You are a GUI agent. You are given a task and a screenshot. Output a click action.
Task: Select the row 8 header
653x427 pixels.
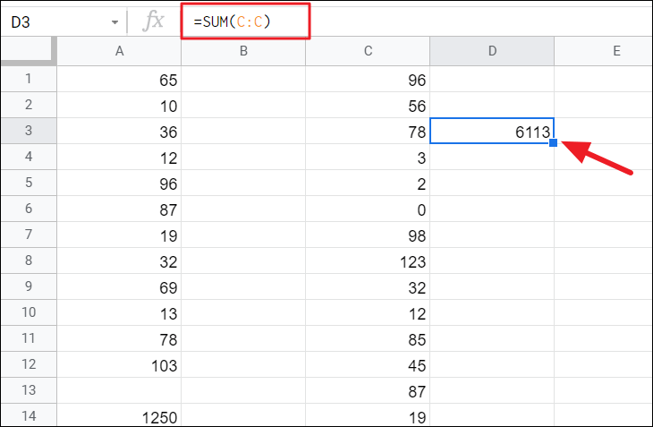(28, 260)
